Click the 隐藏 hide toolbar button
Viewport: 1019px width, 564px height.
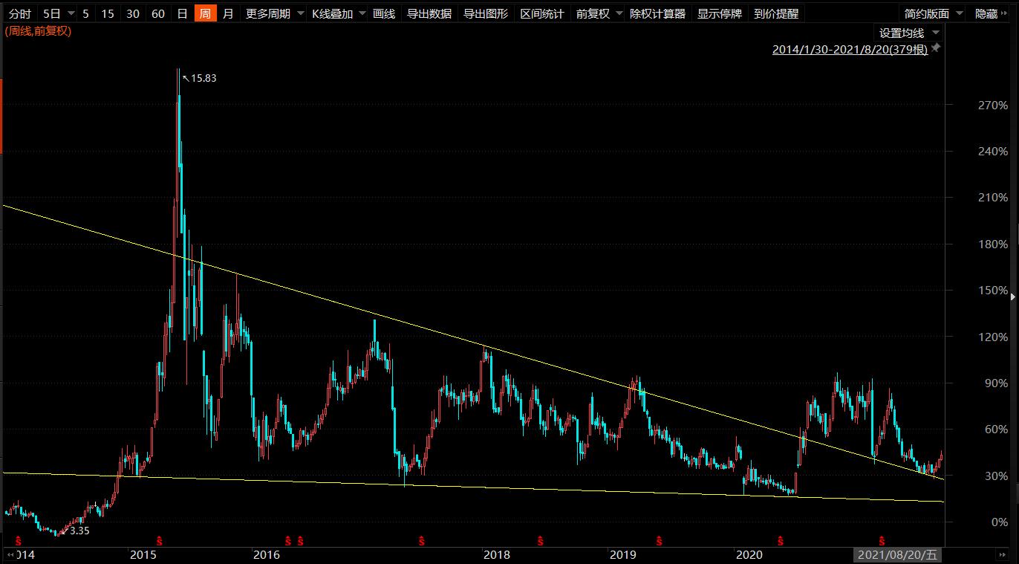click(991, 13)
